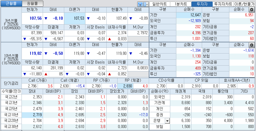Click the 국채 column header

point(202,91)
